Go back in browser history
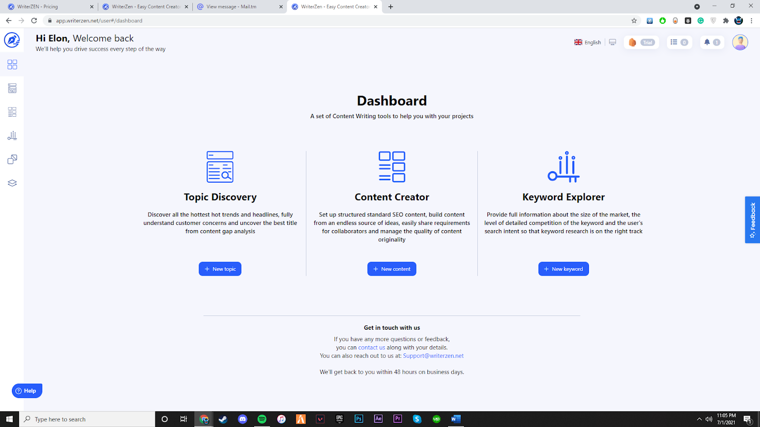The width and height of the screenshot is (760, 427). [9, 20]
